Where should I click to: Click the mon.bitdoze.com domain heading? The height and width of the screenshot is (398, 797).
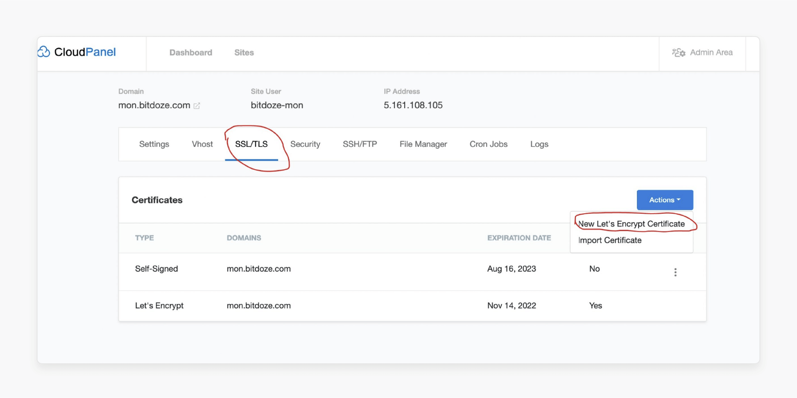154,106
